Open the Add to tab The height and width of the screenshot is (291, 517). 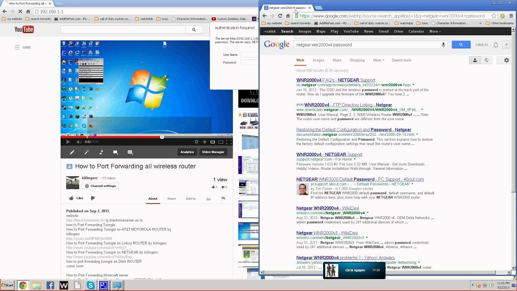[191, 198]
